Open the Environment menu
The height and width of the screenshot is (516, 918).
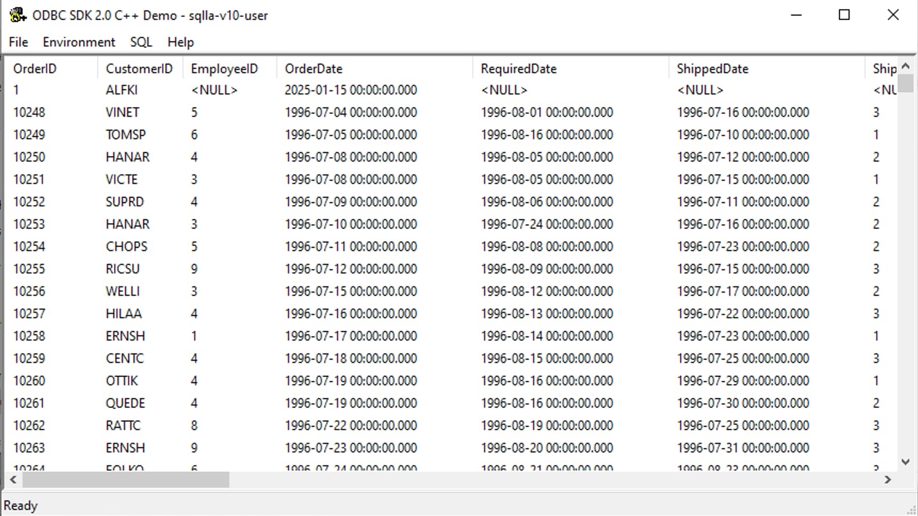79,42
